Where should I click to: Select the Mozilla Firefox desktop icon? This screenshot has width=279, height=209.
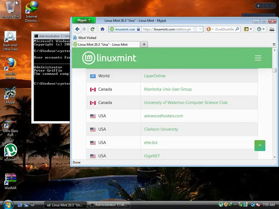coord(10,69)
